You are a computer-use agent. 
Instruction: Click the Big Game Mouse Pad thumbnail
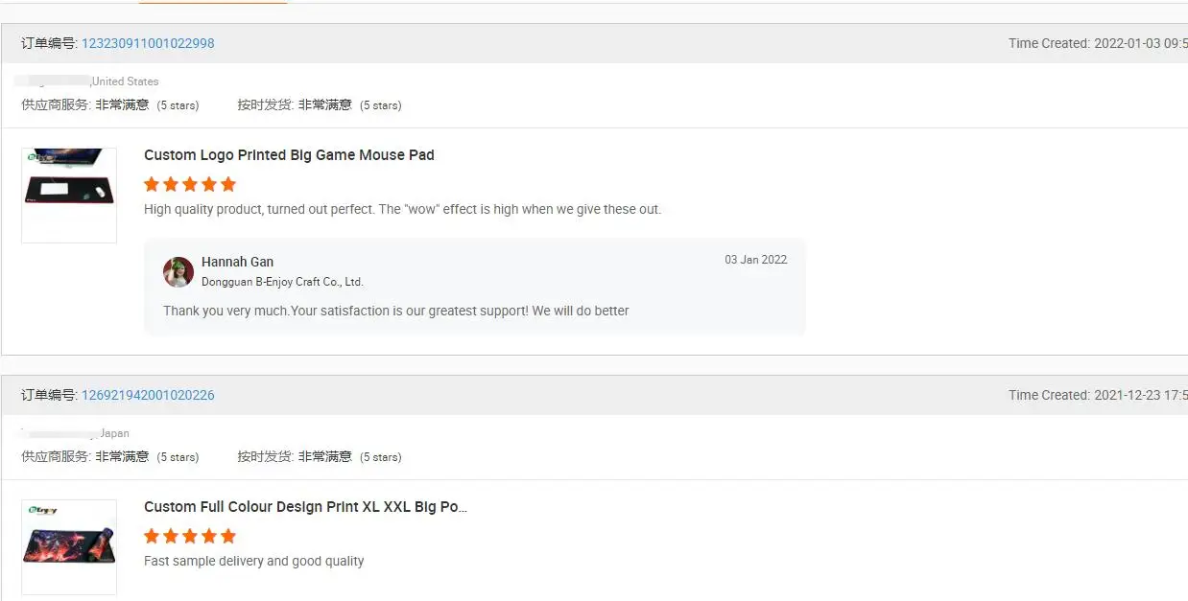click(x=69, y=195)
